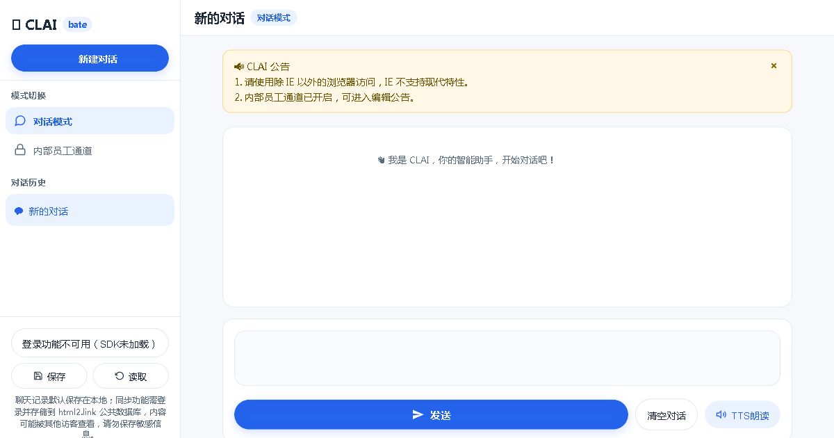Click the chat bubble icon beside 对话模式
Viewport: 834px width, 438px height.
[20, 121]
